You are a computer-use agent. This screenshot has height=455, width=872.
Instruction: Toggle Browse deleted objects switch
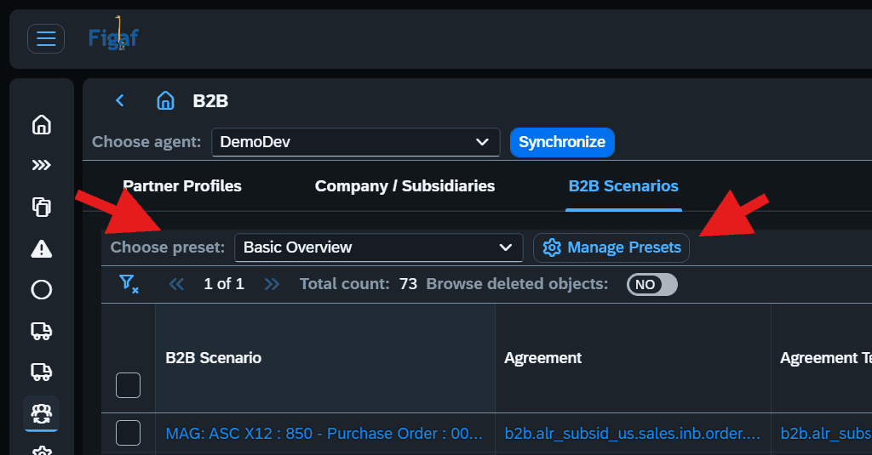[651, 284]
